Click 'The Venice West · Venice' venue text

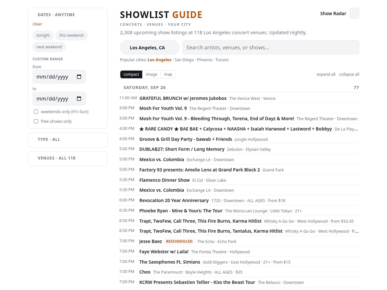(x=252, y=99)
